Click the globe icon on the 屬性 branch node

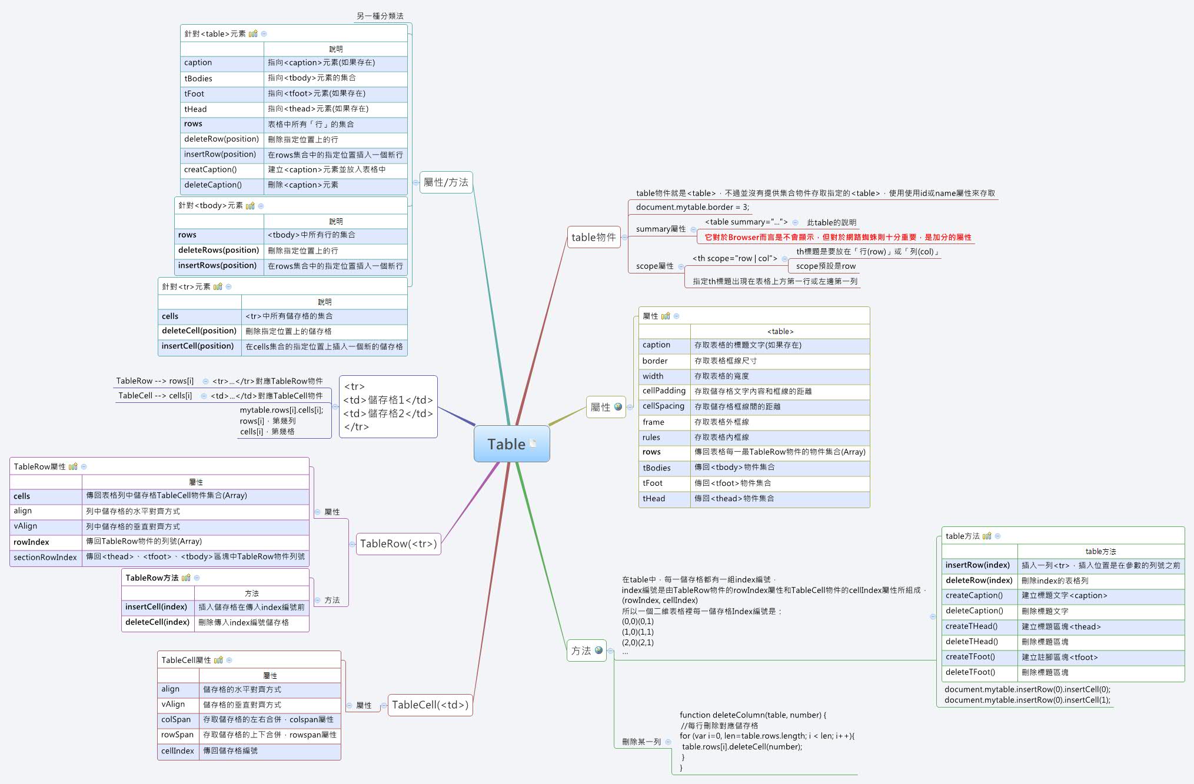tap(617, 407)
